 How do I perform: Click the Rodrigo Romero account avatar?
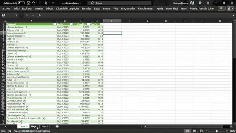(192, 3)
